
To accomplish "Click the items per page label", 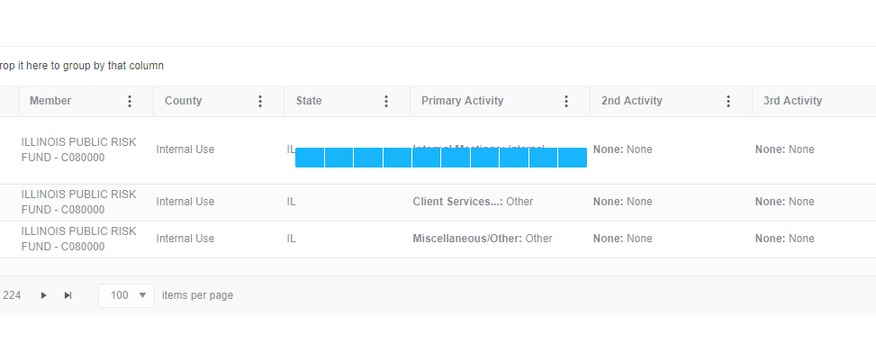I will 198,295.
